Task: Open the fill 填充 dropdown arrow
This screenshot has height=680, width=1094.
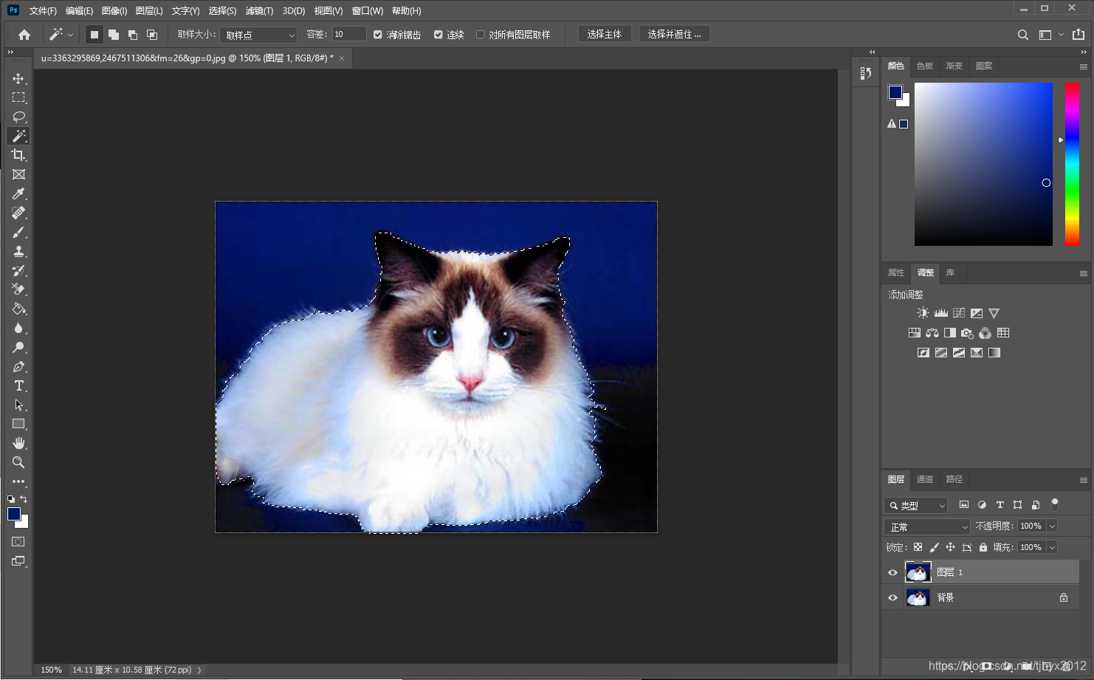Action: pos(1052,547)
